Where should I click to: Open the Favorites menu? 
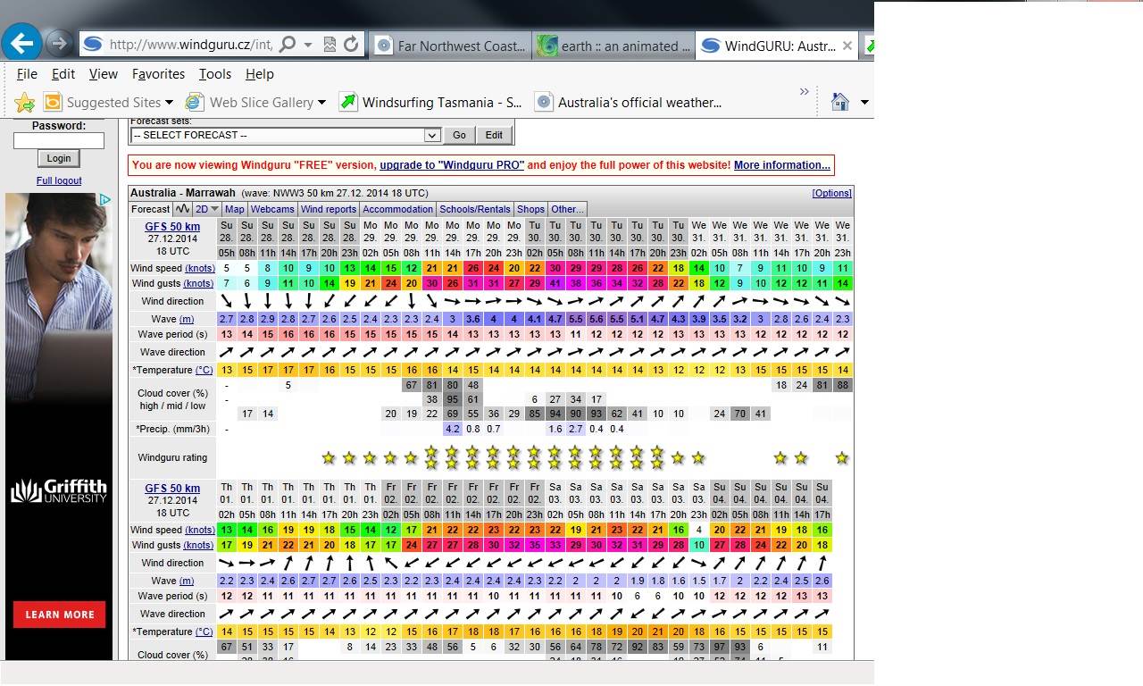(x=158, y=74)
